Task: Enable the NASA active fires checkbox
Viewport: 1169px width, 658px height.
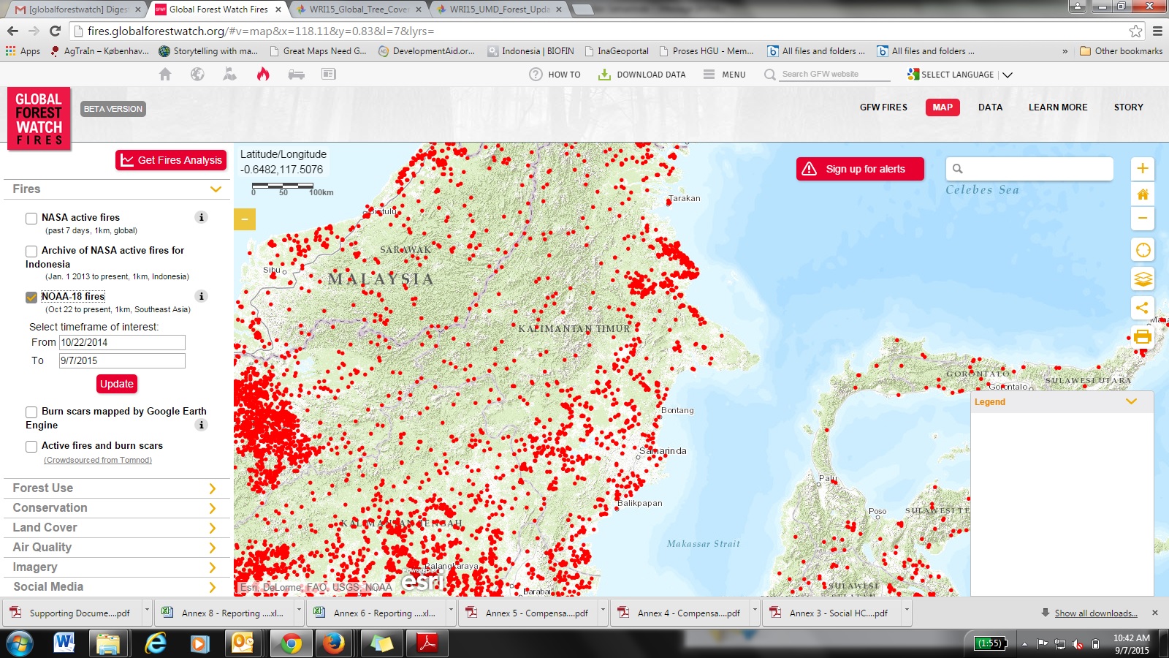Action: click(x=31, y=218)
